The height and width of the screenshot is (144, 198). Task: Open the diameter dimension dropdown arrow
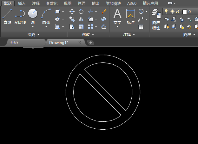point(147,12)
